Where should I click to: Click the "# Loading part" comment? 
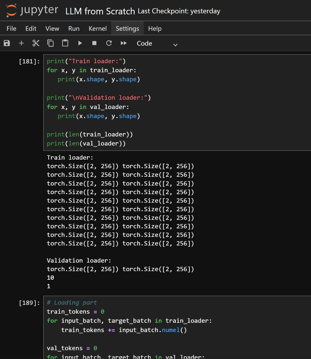click(x=72, y=302)
